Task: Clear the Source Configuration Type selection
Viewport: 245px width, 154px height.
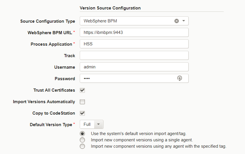Action: pos(176,21)
